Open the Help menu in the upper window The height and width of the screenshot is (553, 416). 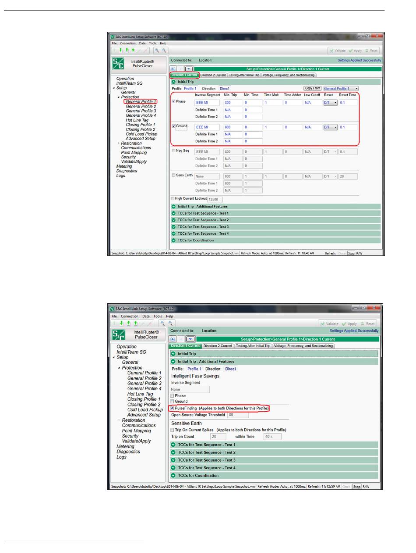(163, 43)
